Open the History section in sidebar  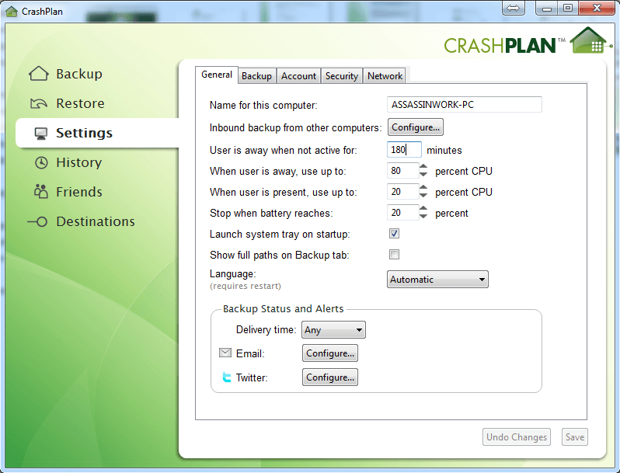point(79,162)
